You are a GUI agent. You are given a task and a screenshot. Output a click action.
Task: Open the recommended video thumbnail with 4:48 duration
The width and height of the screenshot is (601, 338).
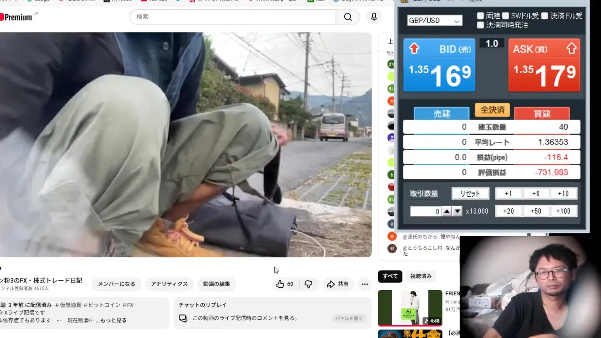pos(410,307)
